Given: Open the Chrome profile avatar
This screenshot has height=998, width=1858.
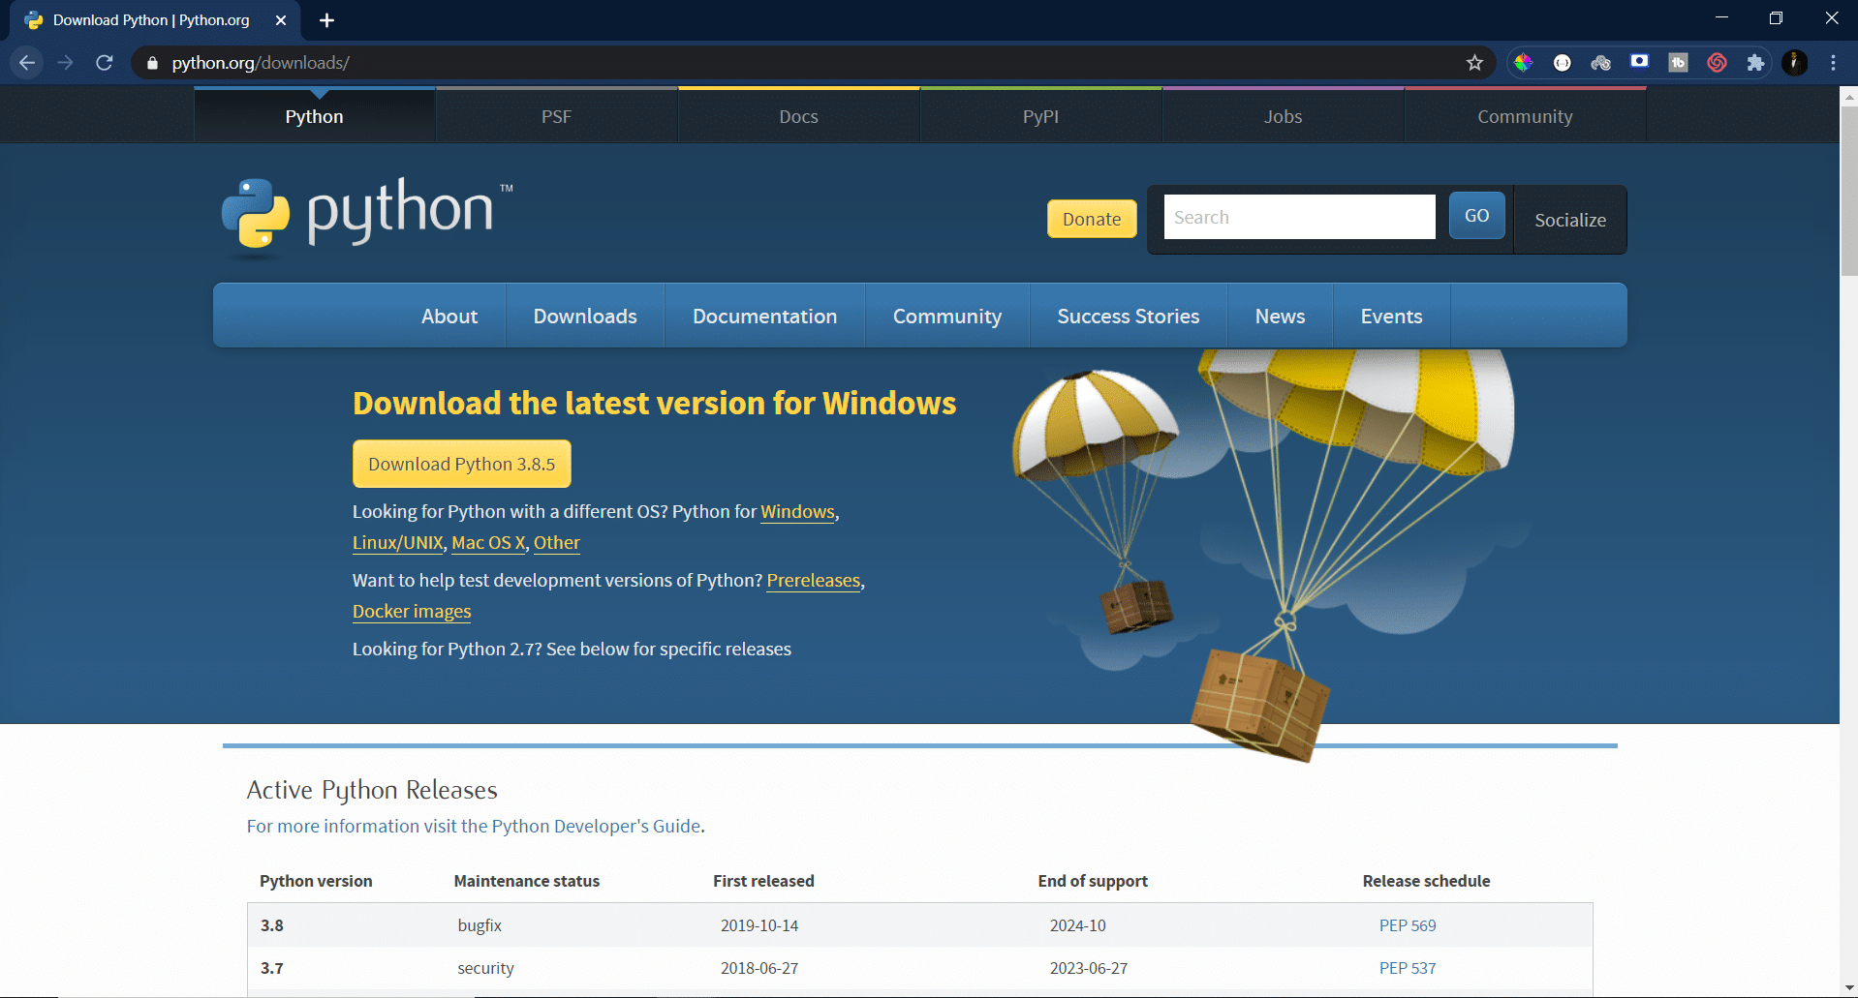Looking at the screenshot, I should (x=1794, y=63).
